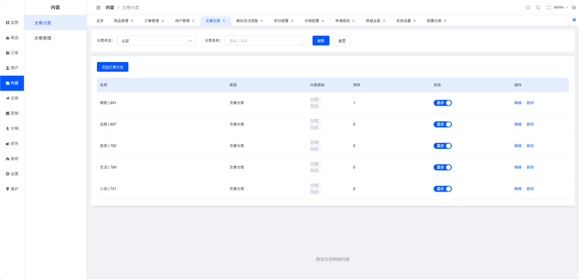
Task: Open 文章管理 in the content submenu
Action: 56,38
